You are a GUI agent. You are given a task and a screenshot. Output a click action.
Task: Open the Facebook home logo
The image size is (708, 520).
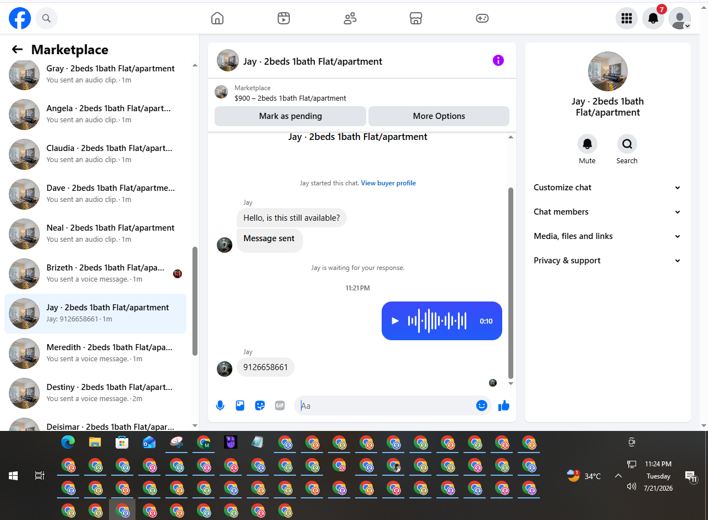click(20, 18)
